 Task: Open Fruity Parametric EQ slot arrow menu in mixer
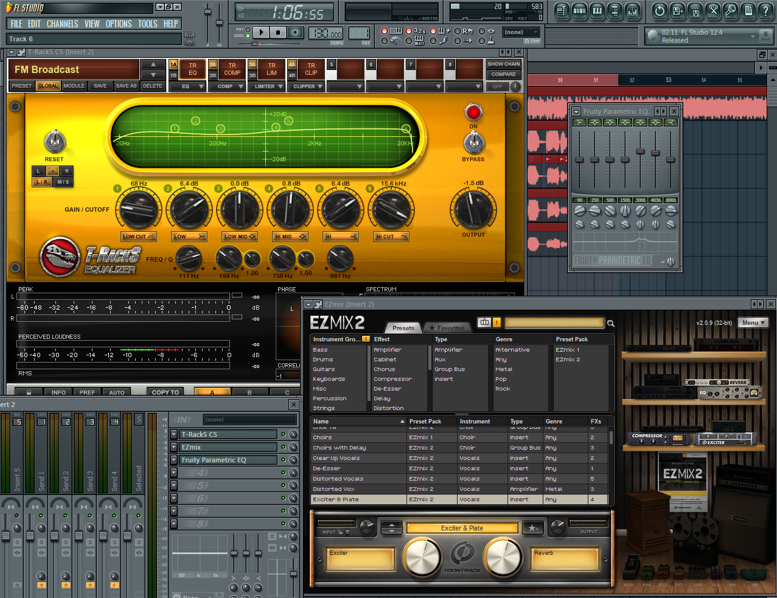coord(173,460)
